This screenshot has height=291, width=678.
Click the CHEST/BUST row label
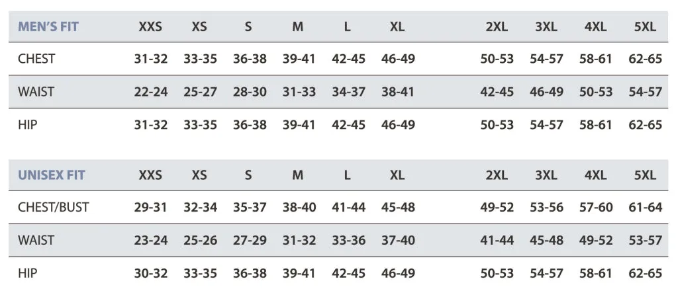(53, 207)
